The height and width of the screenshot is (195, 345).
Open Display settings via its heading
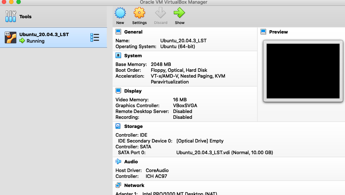pos(133,91)
